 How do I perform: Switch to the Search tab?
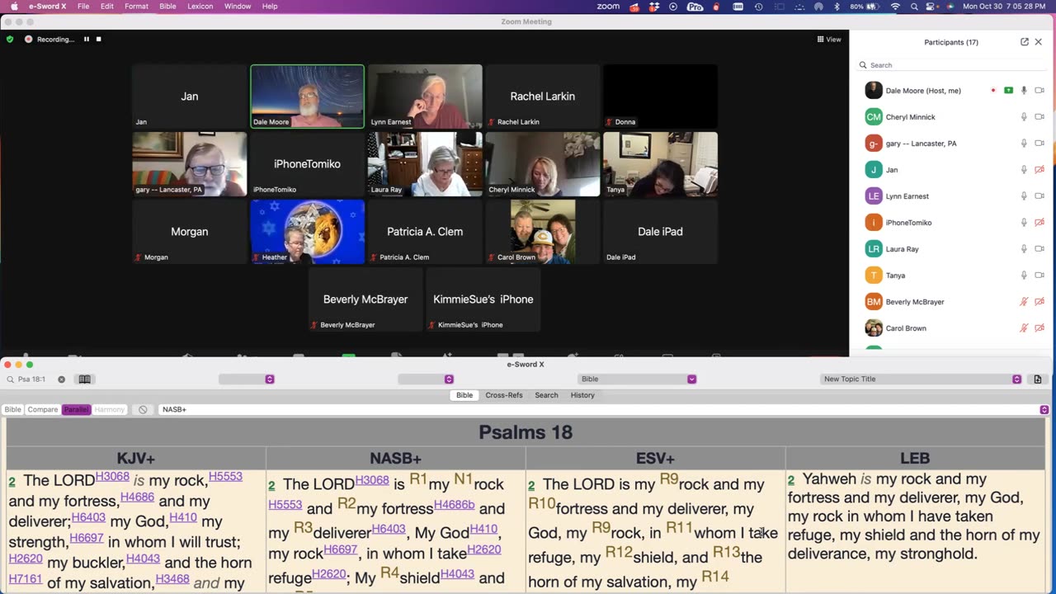point(546,395)
